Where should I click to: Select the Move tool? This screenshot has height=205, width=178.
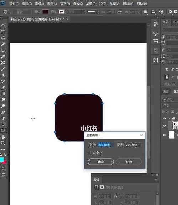point(3,26)
